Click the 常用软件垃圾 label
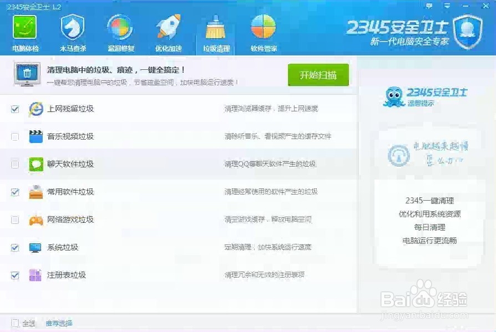This screenshot has width=496, height=332. coord(70,192)
